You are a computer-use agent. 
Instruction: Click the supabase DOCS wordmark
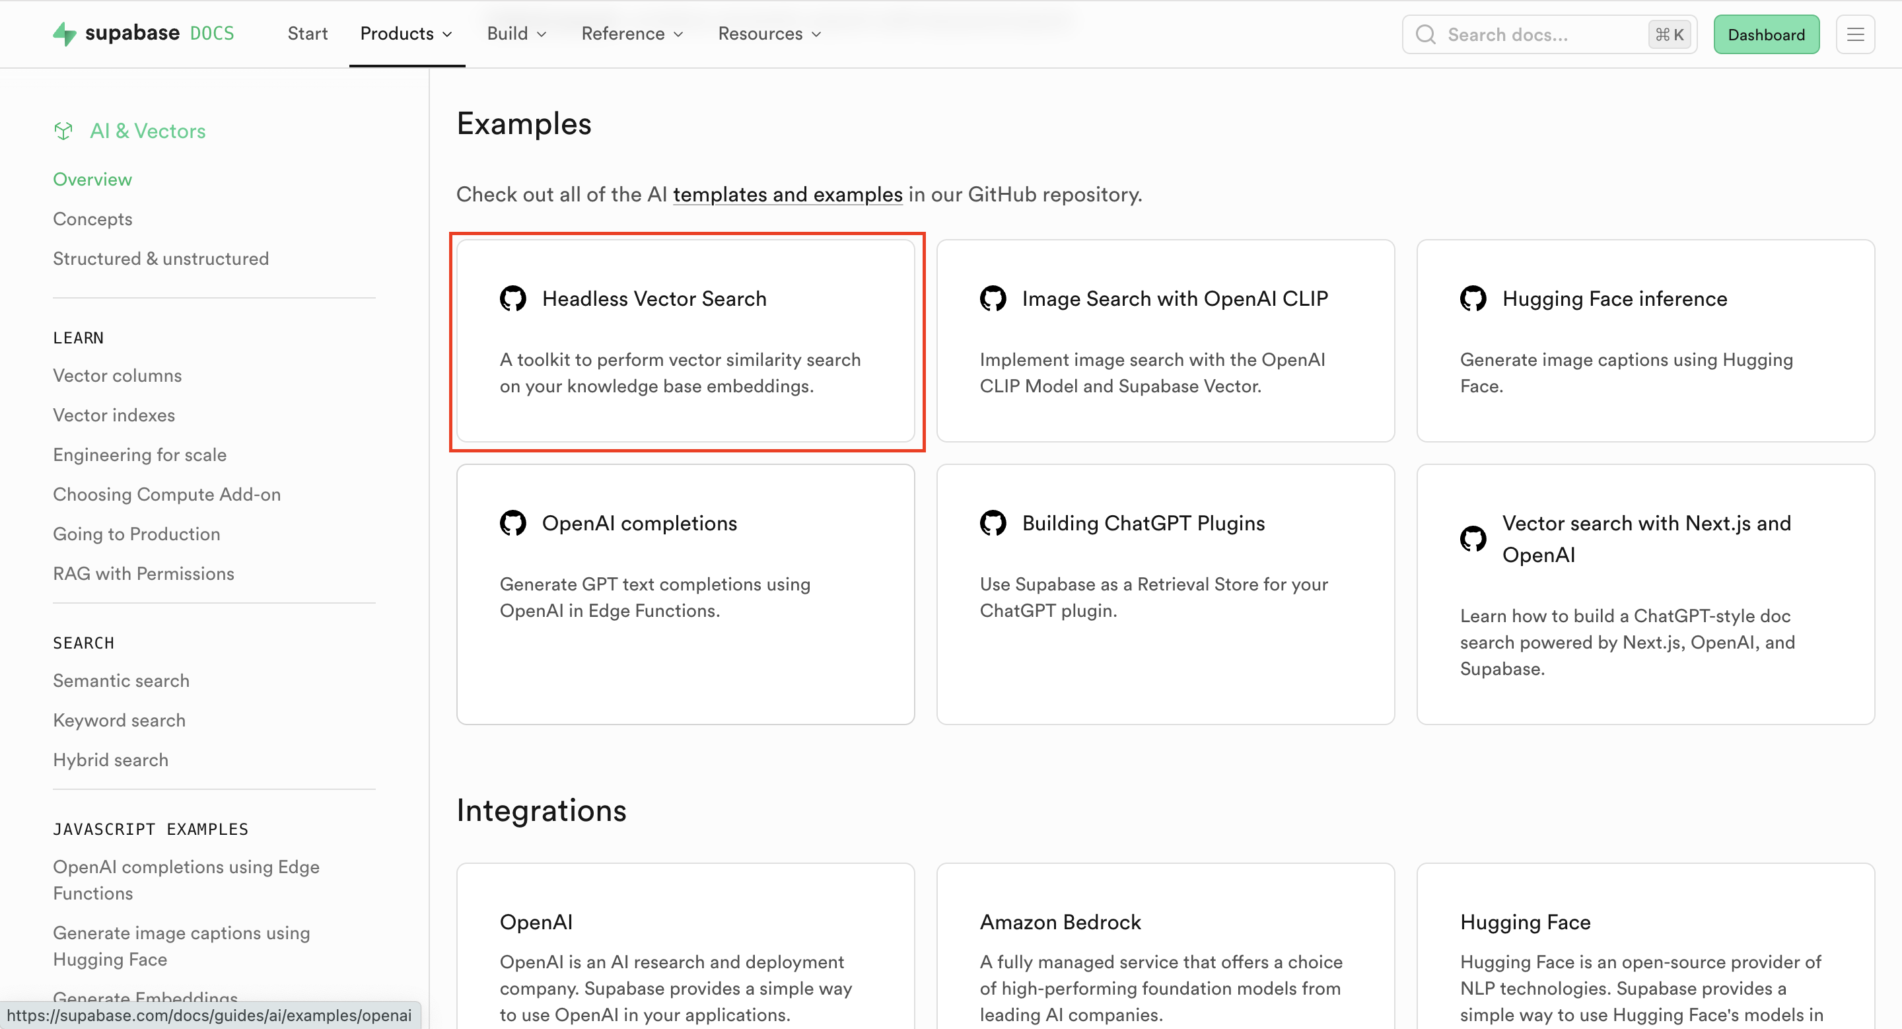[x=159, y=33]
